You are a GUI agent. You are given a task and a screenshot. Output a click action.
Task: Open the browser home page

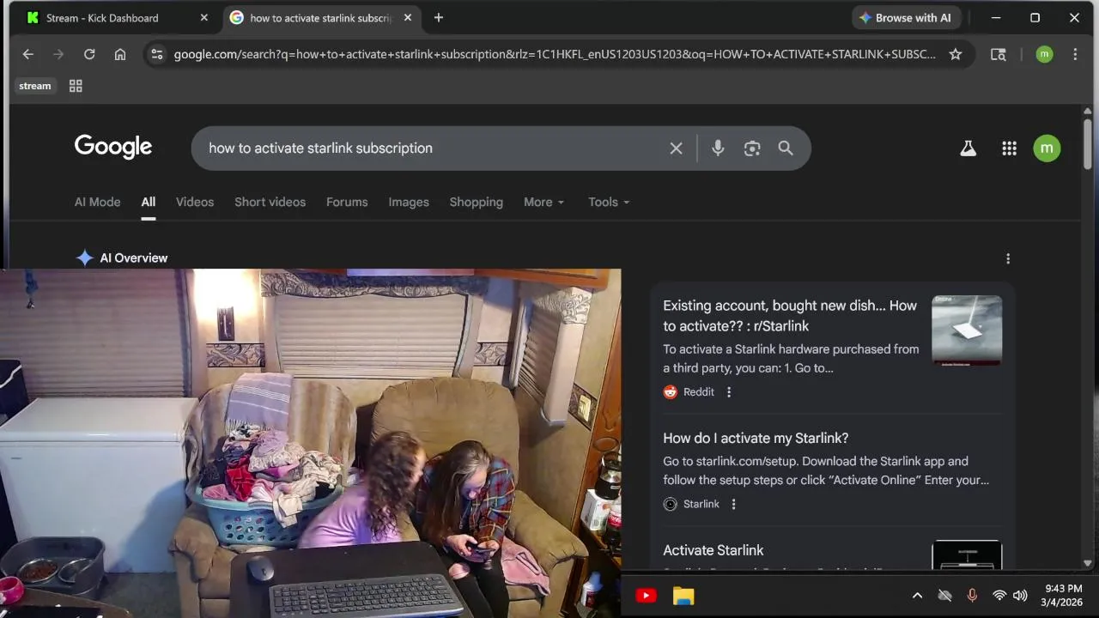pos(120,54)
